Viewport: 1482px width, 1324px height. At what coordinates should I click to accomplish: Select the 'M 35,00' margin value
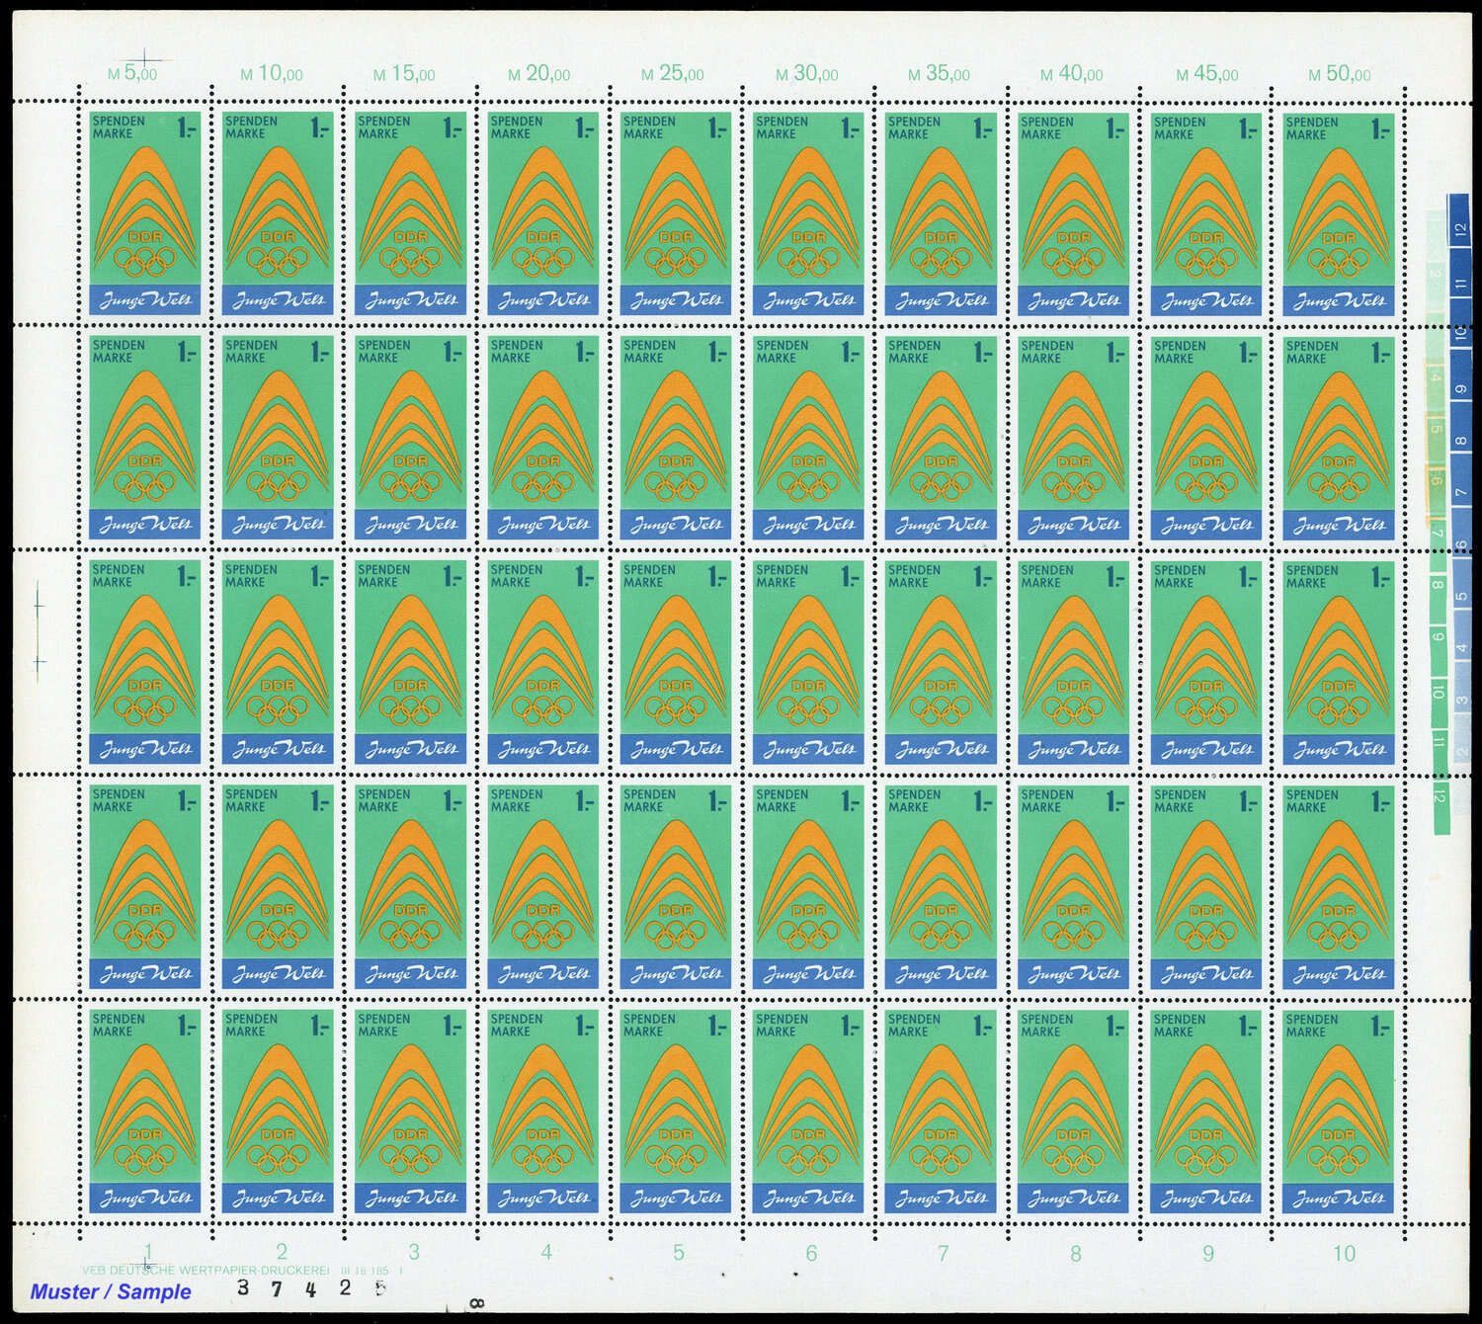[x=940, y=74]
